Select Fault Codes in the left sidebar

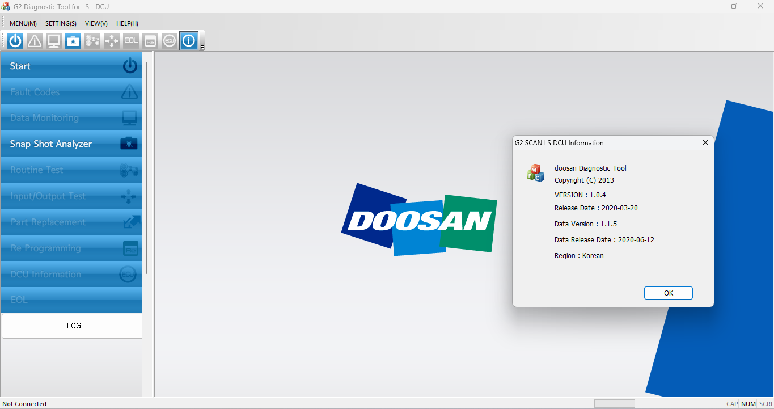click(71, 92)
